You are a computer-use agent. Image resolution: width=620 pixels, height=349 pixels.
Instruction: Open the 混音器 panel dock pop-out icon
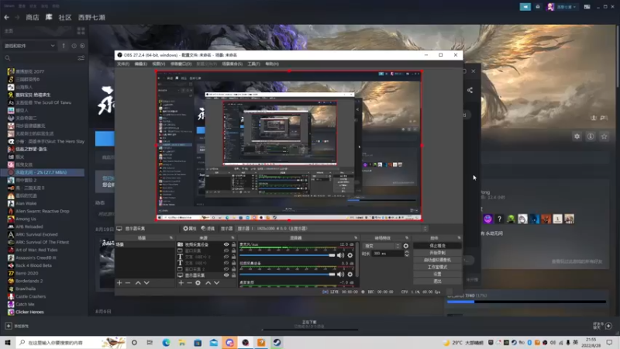(356, 238)
